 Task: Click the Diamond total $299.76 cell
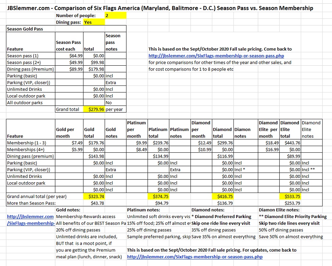pyautogui.click(x=223, y=143)
